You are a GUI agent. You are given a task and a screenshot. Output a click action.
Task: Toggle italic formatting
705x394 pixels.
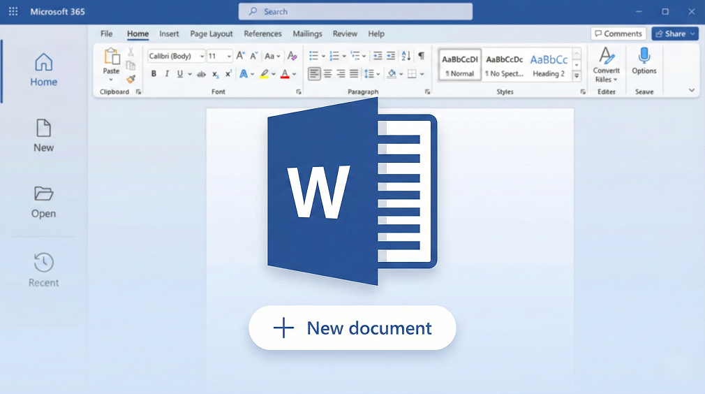[x=167, y=74]
